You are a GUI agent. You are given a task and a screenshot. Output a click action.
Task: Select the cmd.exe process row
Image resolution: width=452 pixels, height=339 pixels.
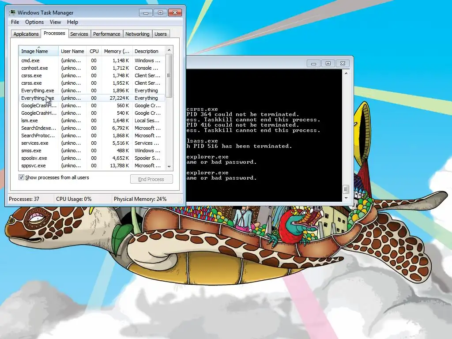click(x=92, y=60)
